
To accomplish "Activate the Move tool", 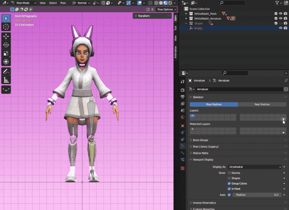I will pyautogui.click(x=6, y=36).
